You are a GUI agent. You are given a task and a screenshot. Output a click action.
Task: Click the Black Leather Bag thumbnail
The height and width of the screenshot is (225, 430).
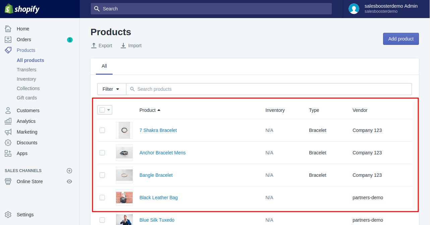coord(124,198)
